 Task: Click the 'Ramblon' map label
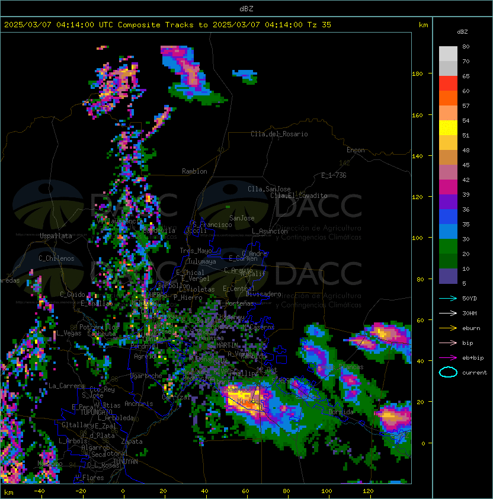[194, 171]
